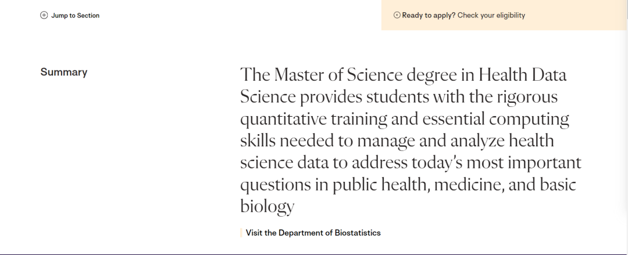Click the phrase manage and analyze health
This screenshot has width=628, height=255.
click(455, 141)
